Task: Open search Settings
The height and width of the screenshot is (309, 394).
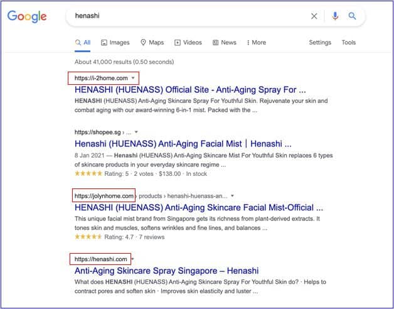Action: (320, 43)
